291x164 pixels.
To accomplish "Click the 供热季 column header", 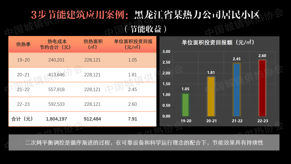I will pyautogui.click(x=23, y=45).
